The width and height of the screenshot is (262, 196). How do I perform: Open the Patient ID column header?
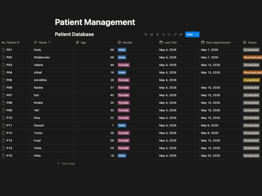tap(10, 43)
